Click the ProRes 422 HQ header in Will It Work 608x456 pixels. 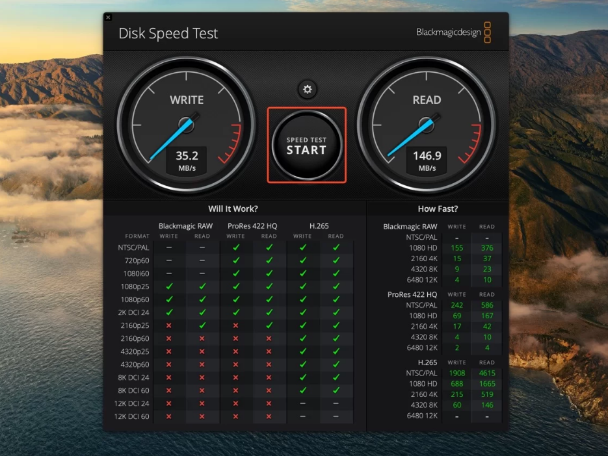(x=252, y=226)
